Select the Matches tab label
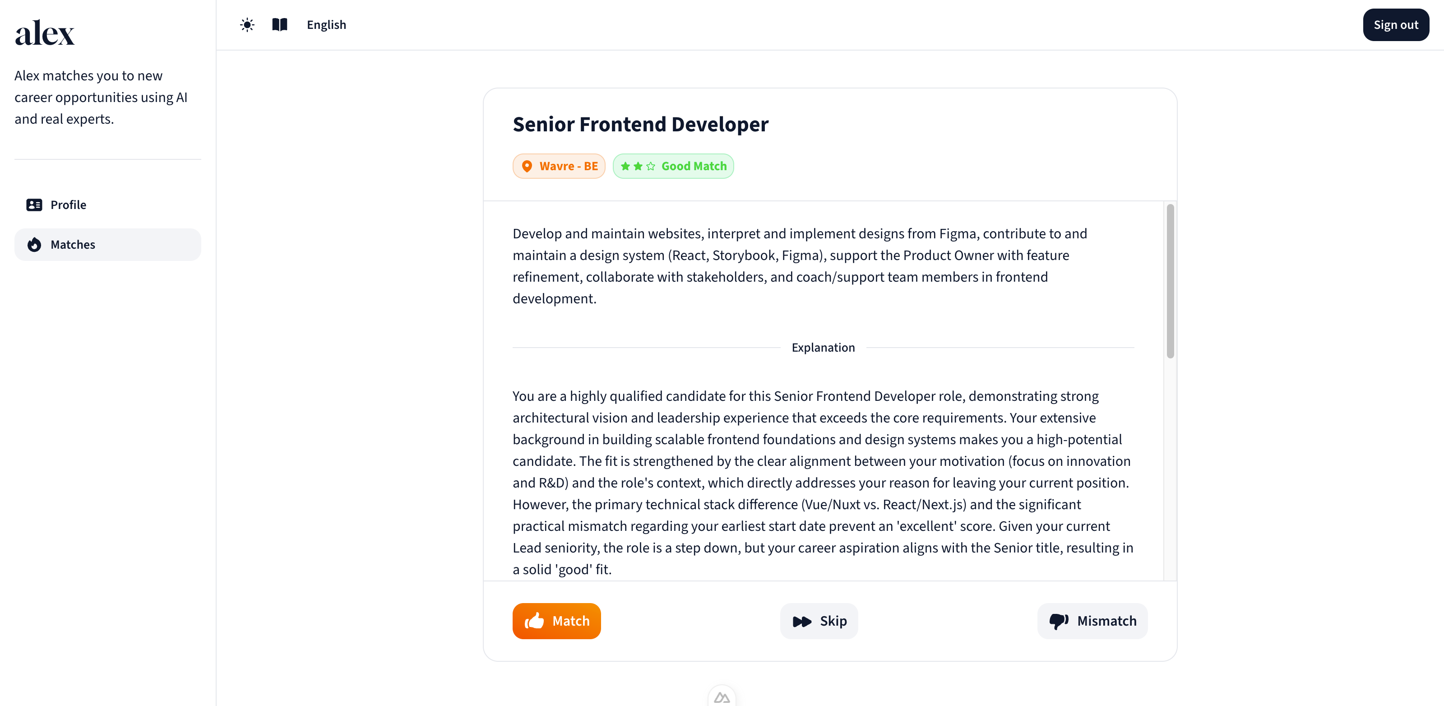1444x706 pixels. pyautogui.click(x=73, y=245)
